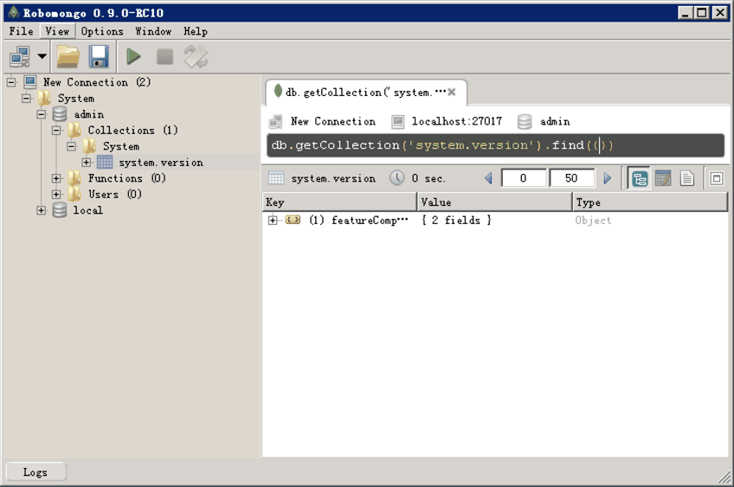The image size is (734, 487).
Task: Open the Logs panel button
Action: click(x=35, y=472)
